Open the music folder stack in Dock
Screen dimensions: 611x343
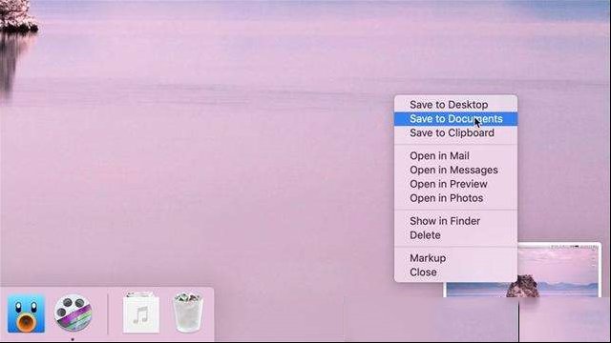[x=141, y=313]
